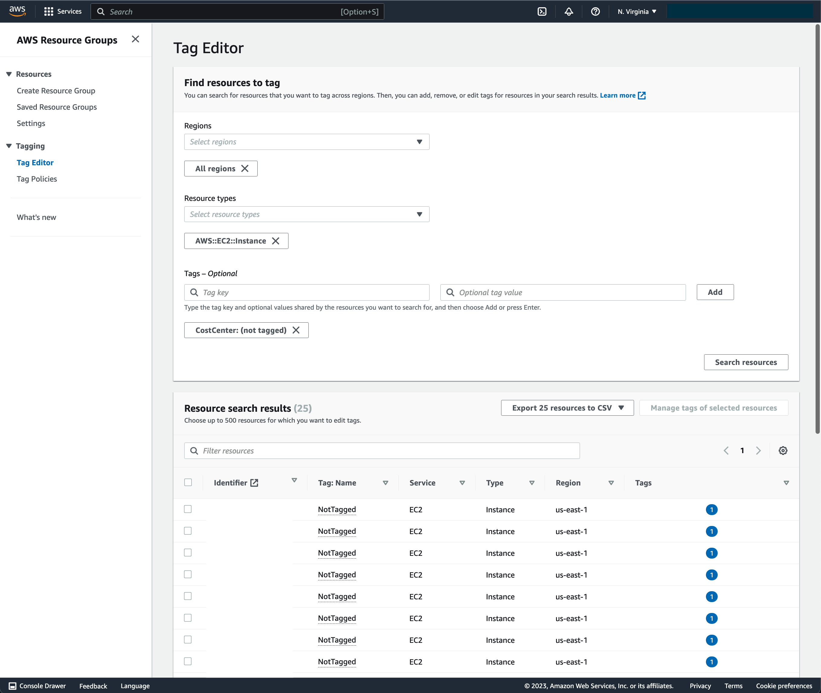The height and width of the screenshot is (693, 821).
Task: Check the last visible instance row checkbox
Action: click(x=188, y=661)
